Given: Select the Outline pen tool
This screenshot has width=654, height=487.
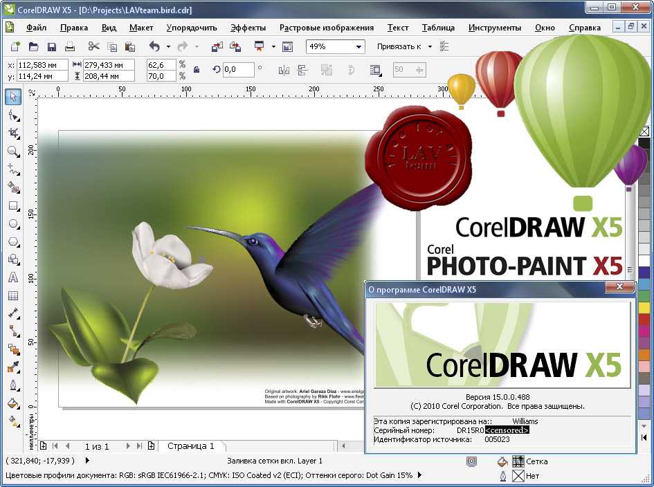Looking at the screenshot, I should (13, 385).
